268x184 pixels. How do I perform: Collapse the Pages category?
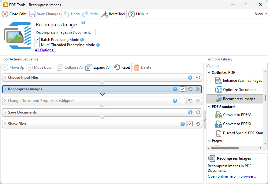pyautogui.click(x=209, y=141)
